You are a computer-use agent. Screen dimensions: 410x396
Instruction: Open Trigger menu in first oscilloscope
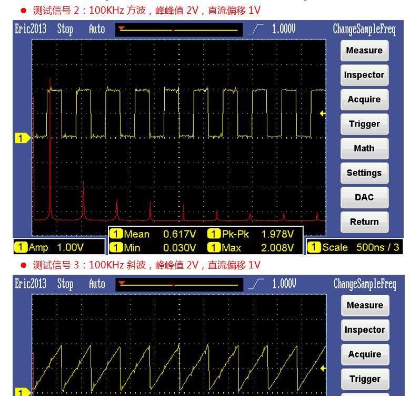[x=364, y=124]
